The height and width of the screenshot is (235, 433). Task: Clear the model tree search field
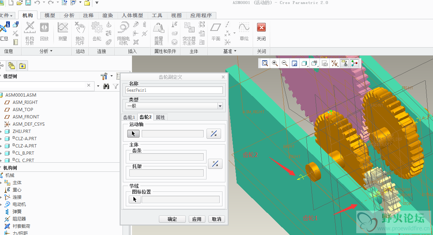coord(89,85)
